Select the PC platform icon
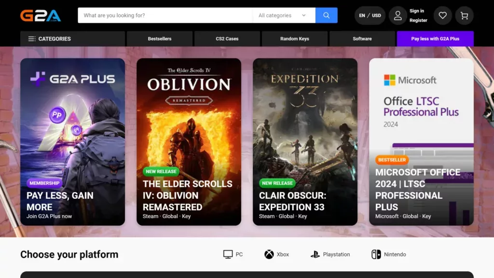494x278 pixels. 228,254
